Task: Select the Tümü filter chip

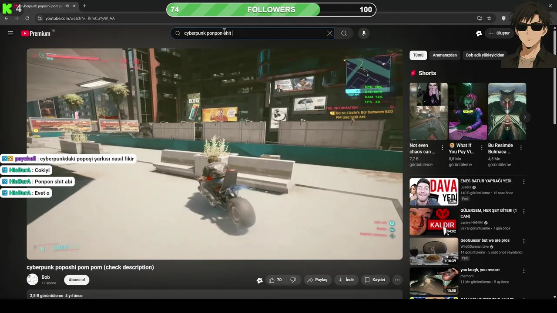Action: pyautogui.click(x=418, y=55)
